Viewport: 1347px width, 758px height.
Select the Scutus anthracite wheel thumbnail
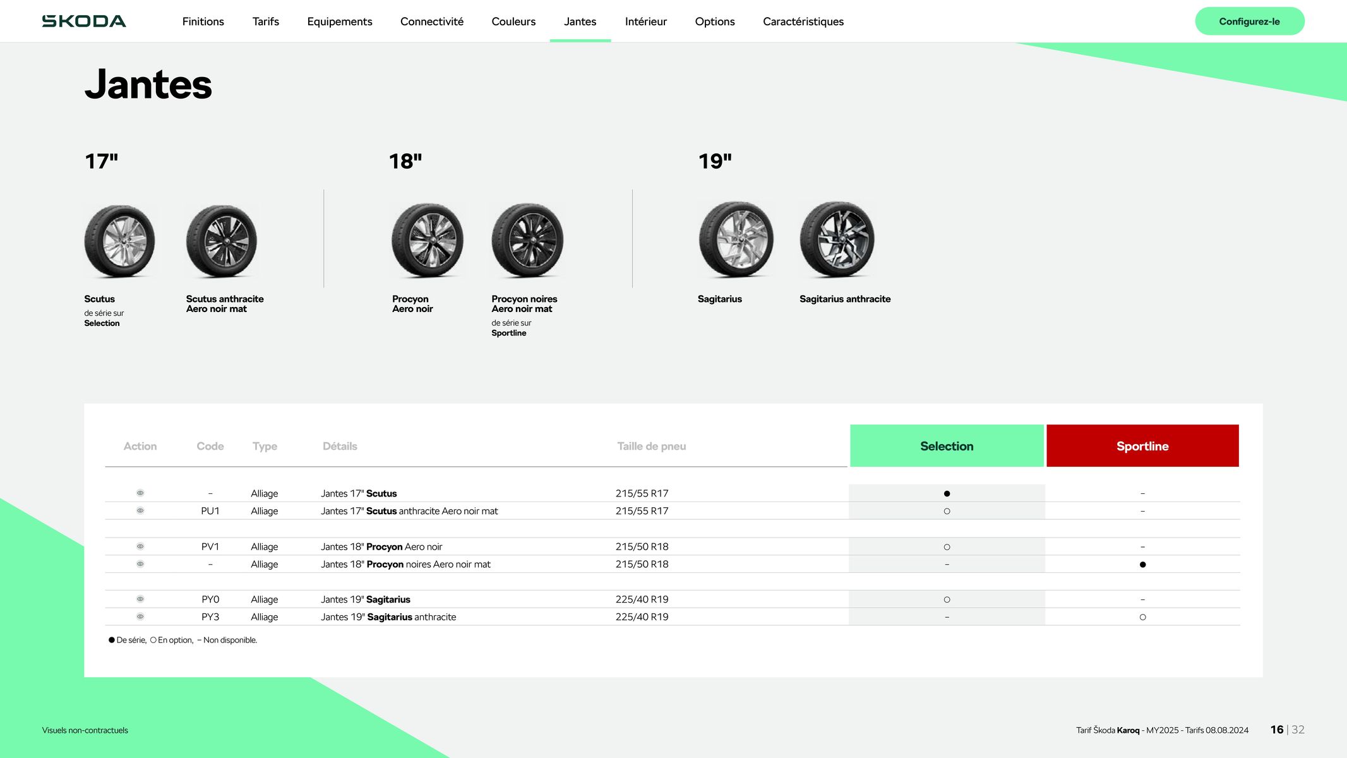click(x=222, y=241)
